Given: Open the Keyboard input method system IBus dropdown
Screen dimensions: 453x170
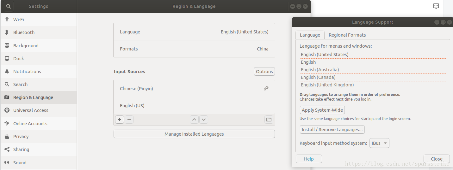Looking at the screenshot, I should click(x=379, y=143).
